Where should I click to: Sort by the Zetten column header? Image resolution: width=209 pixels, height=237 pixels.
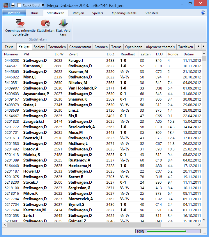[x=146, y=54]
